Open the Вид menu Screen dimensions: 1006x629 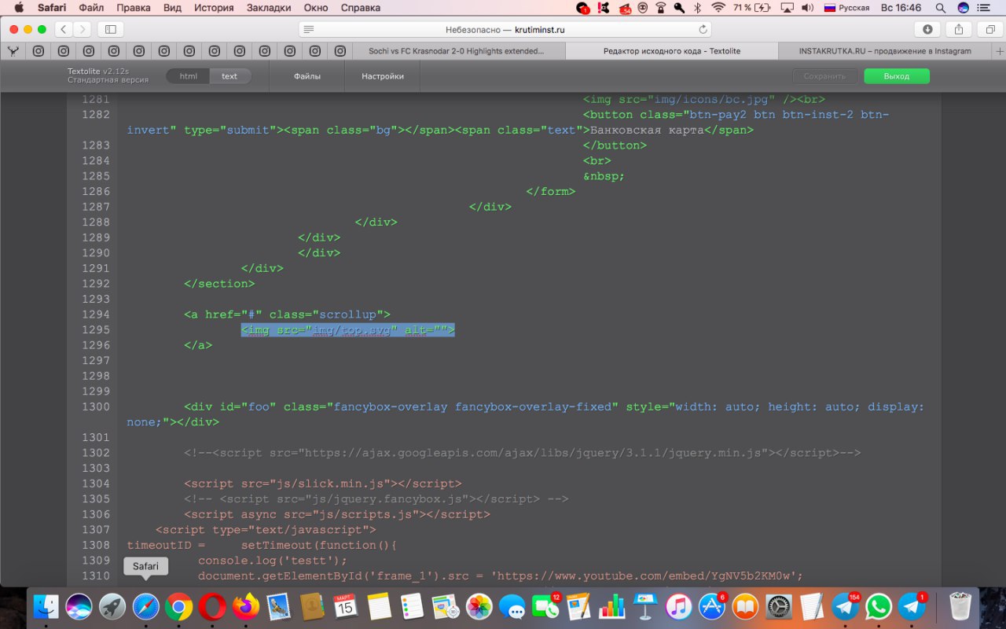(x=171, y=8)
